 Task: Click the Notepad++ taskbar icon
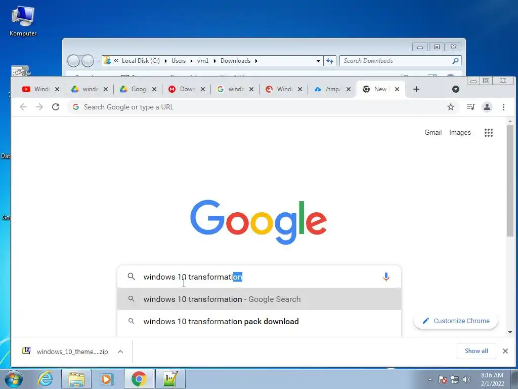point(170,379)
